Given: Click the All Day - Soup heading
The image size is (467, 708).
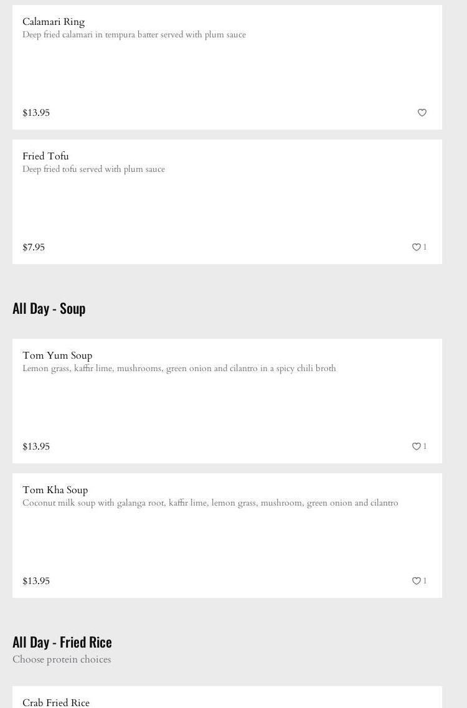Looking at the screenshot, I should 49,308.
